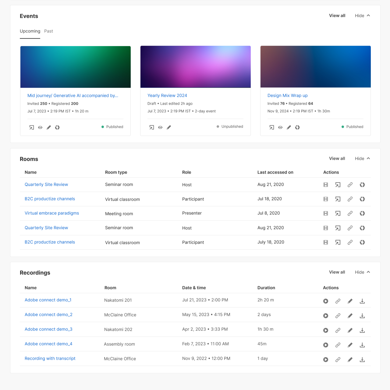
Task: Click the launch icon on Mid journey event card
Action: pos(32,127)
